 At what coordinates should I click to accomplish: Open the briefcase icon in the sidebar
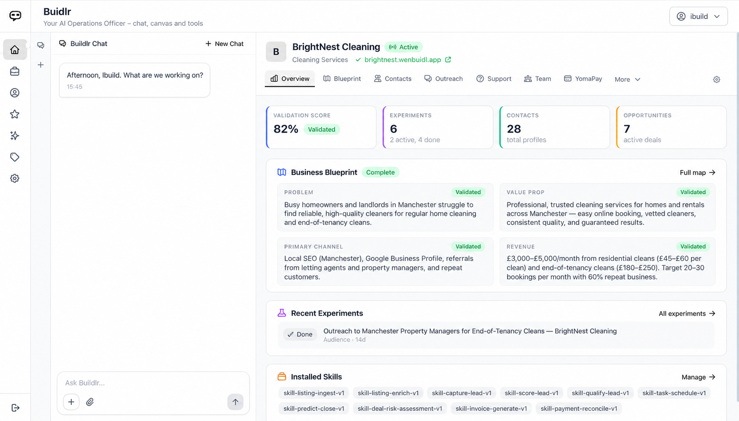pyautogui.click(x=15, y=71)
